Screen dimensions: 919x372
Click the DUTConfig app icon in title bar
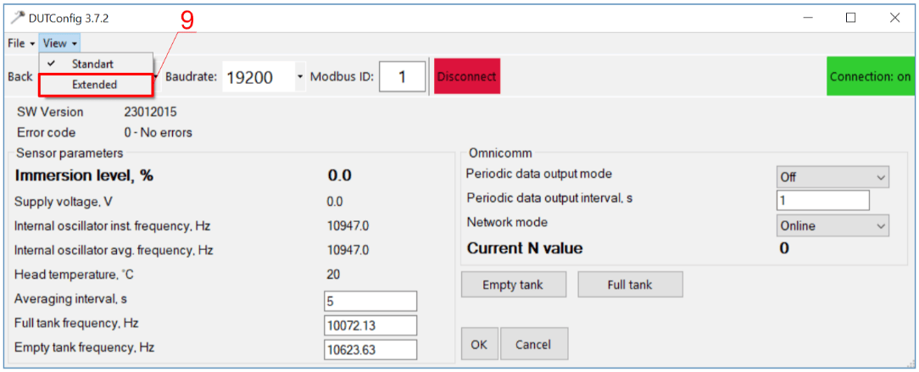tap(16, 17)
